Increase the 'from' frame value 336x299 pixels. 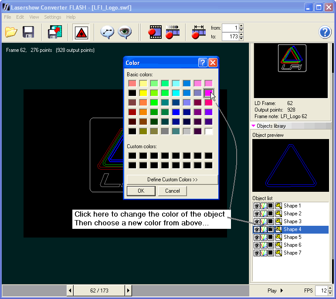(241, 26)
